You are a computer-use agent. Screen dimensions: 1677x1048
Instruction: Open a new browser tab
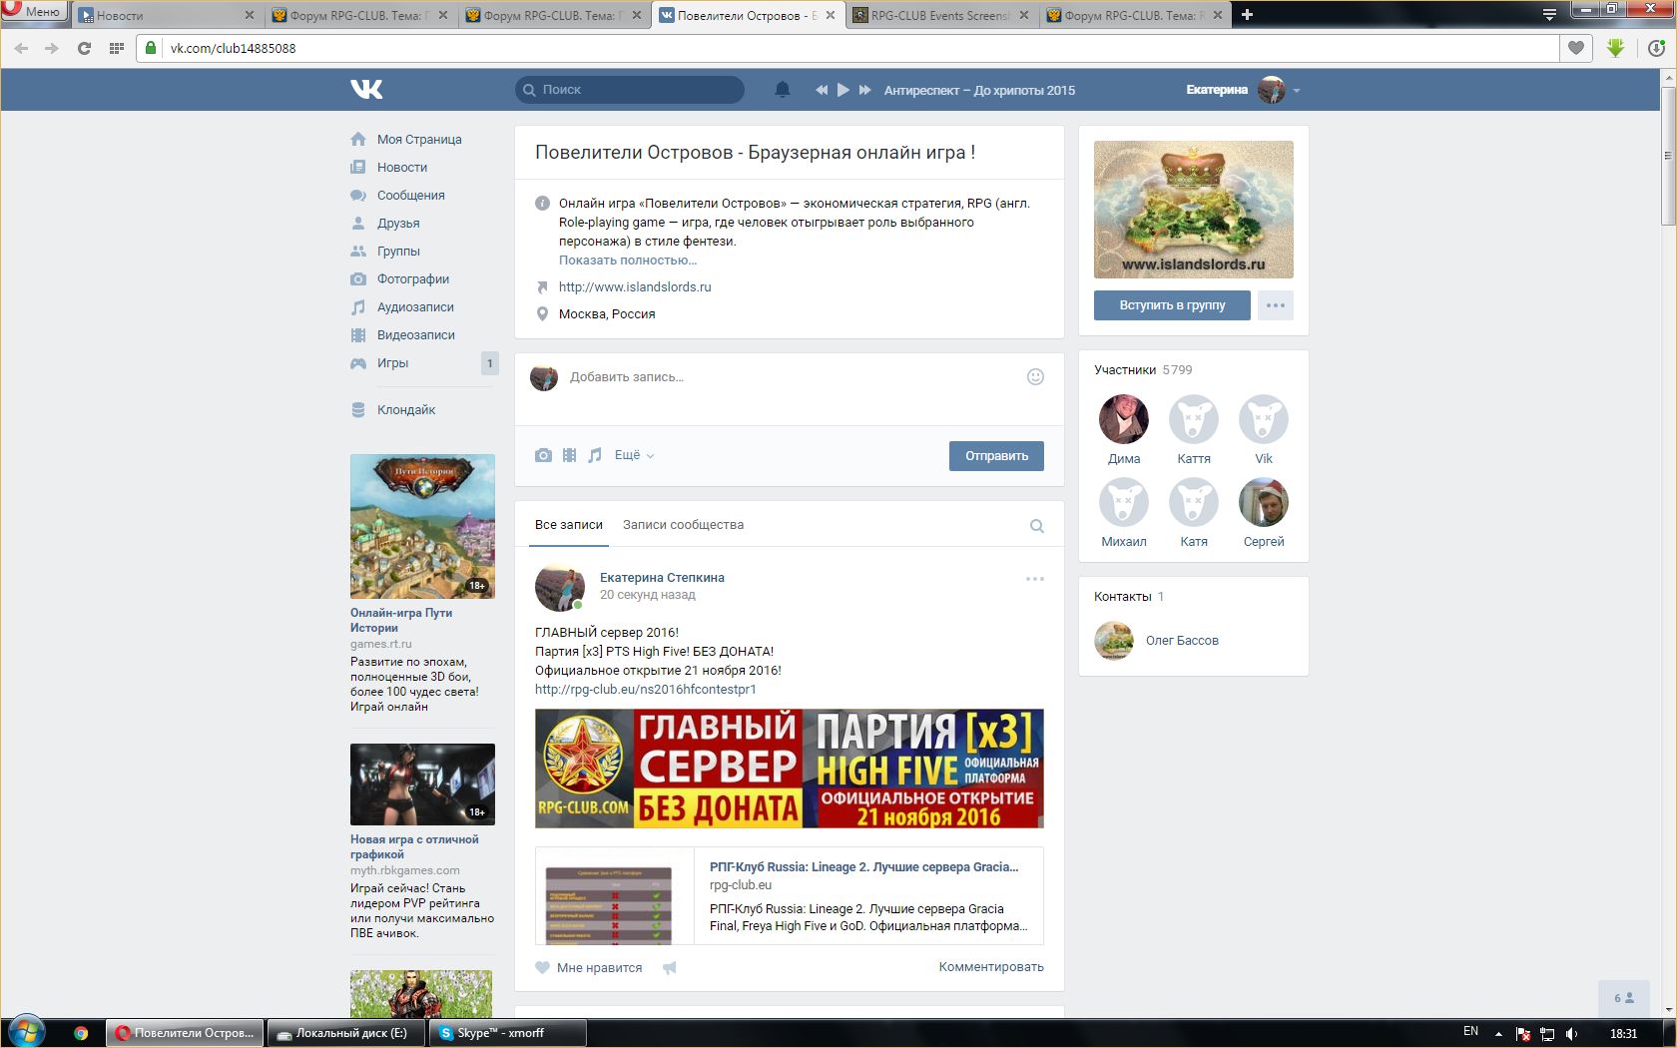1247,14
